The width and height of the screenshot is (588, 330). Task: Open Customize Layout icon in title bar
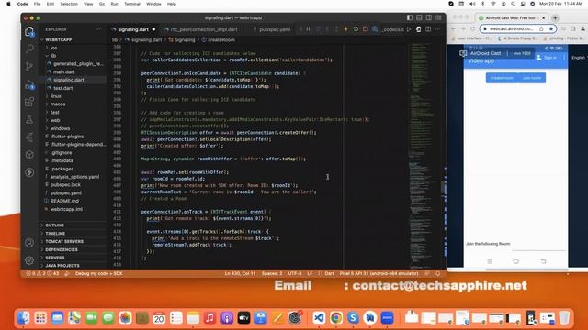click(x=438, y=17)
